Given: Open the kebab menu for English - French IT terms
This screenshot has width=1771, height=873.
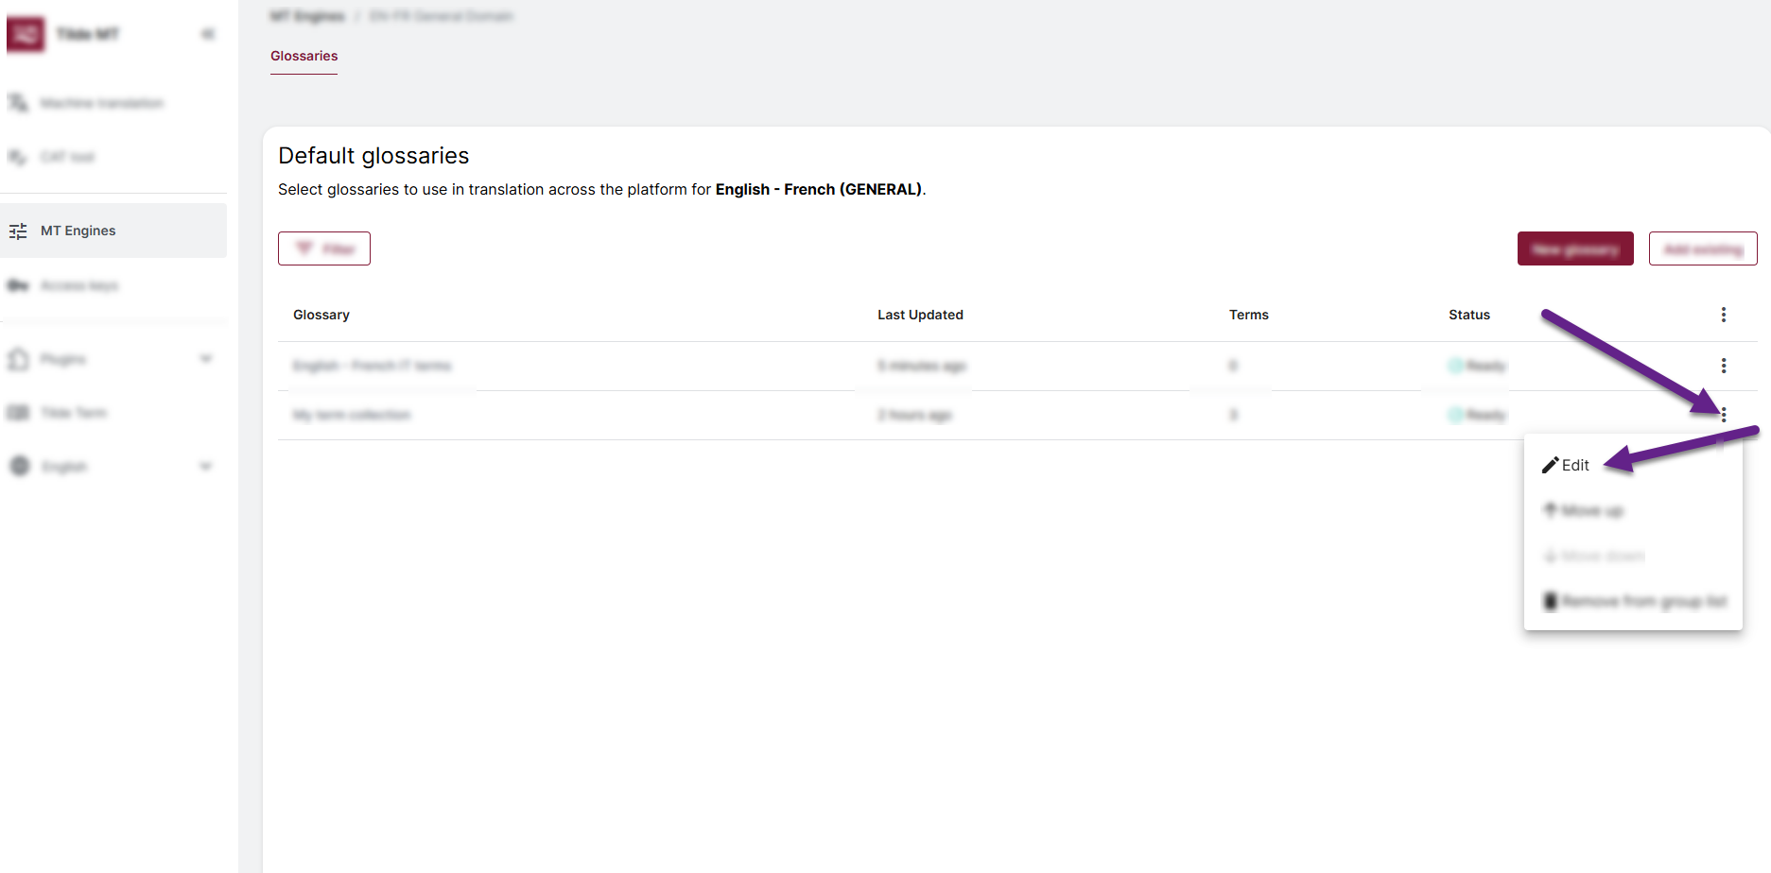Looking at the screenshot, I should (x=1723, y=366).
